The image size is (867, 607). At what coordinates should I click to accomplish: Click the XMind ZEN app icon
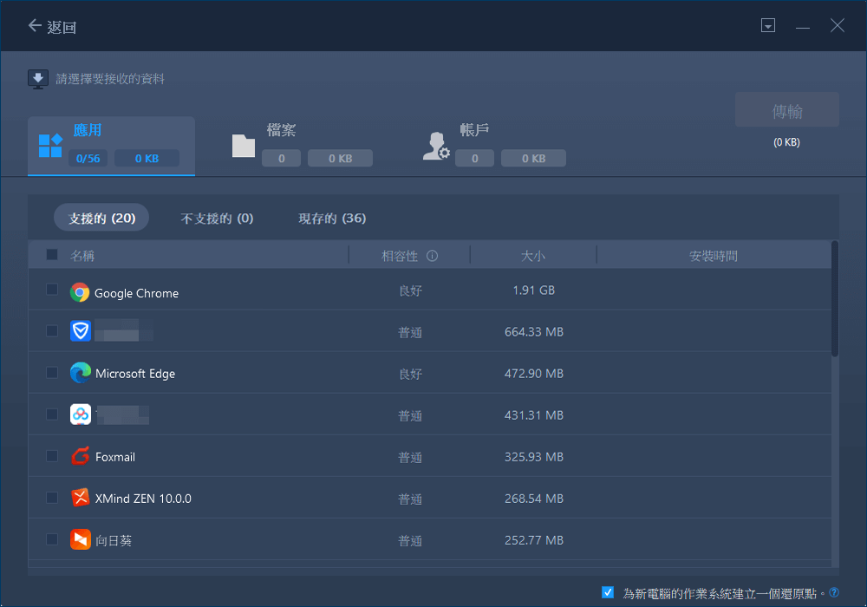point(80,498)
